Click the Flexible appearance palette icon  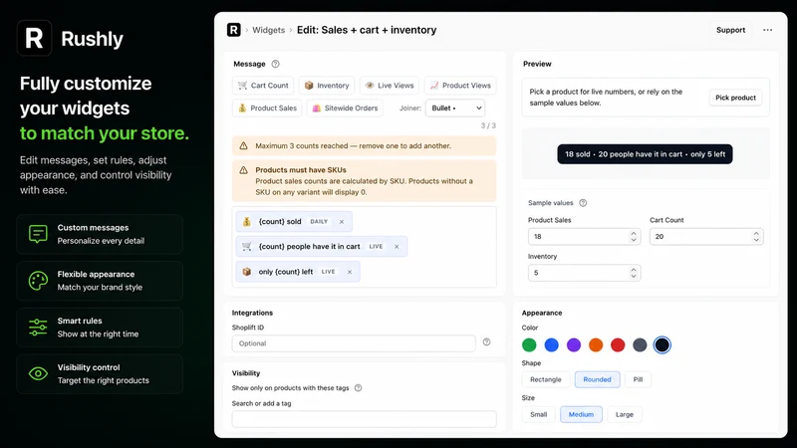[x=38, y=281]
